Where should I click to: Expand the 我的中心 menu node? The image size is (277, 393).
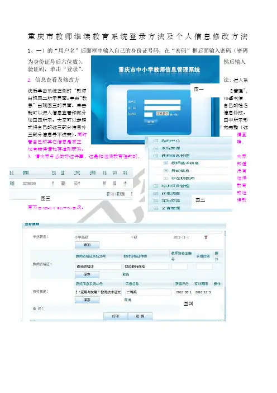point(156,141)
